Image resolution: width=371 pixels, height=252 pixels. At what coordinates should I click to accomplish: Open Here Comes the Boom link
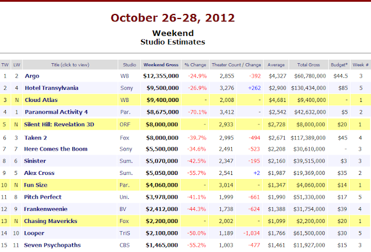click(56, 149)
